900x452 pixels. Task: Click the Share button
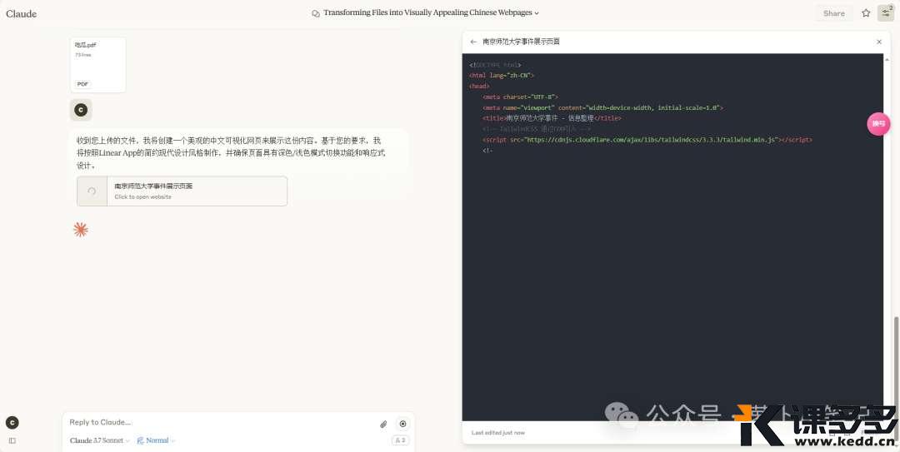pyautogui.click(x=833, y=13)
